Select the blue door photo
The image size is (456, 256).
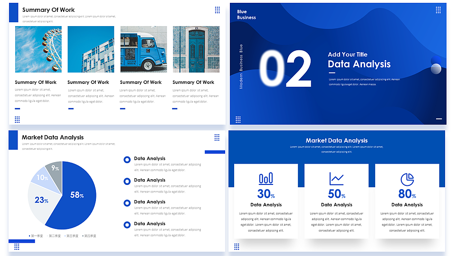point(196,49)
